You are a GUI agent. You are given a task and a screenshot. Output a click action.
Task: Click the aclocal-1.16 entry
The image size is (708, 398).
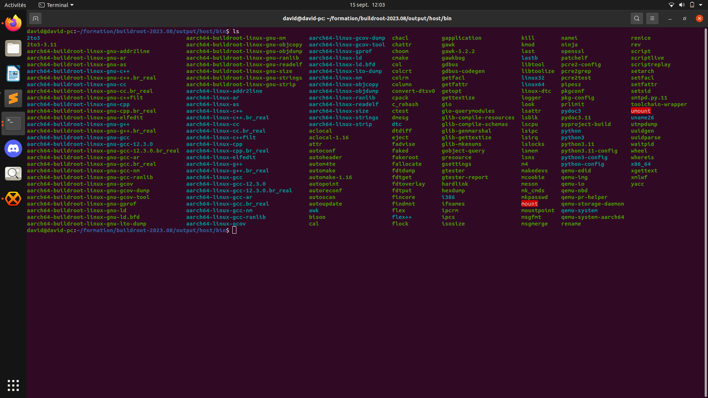(x=329, y=137)
